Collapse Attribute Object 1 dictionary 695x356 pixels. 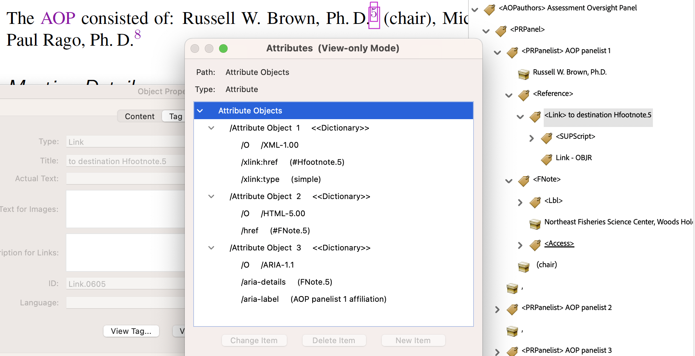(x=211, y=128)
